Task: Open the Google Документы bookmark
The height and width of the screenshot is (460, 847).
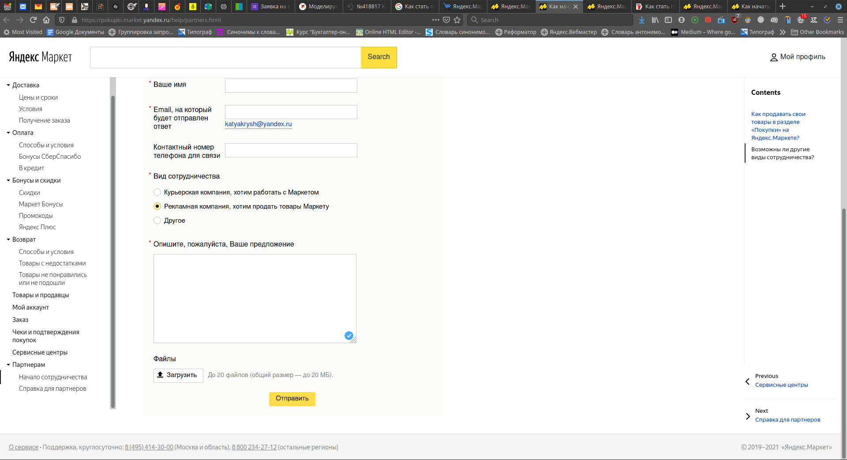Action: click(x=75, y=32)
